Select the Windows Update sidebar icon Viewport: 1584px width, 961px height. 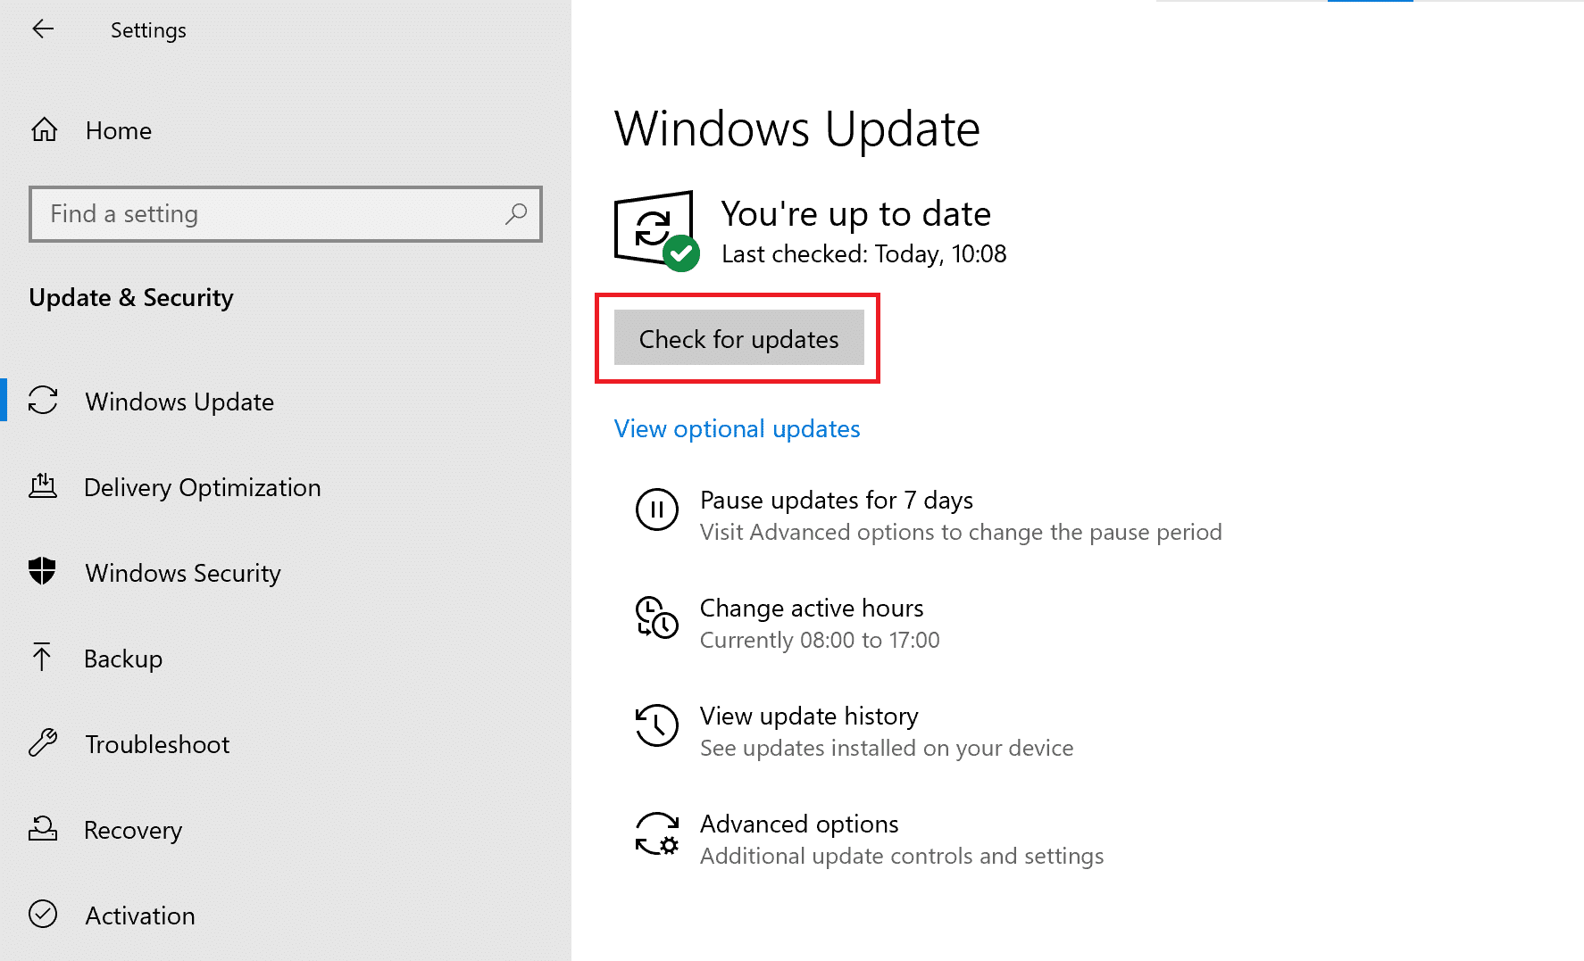pyautogui.click(x=43, y=402)
